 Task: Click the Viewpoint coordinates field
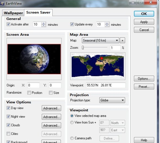[106, 85]
